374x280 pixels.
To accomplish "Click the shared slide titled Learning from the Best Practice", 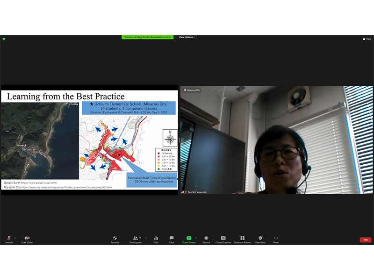I will (89, 140).
